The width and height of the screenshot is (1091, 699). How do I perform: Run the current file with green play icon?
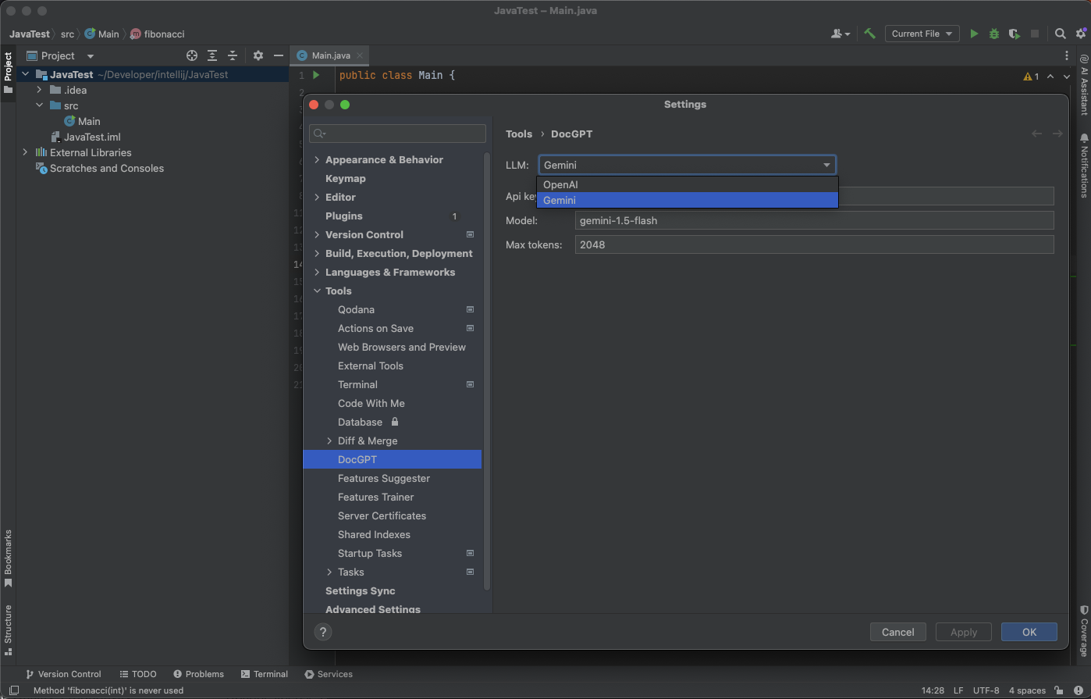[973, 34]
